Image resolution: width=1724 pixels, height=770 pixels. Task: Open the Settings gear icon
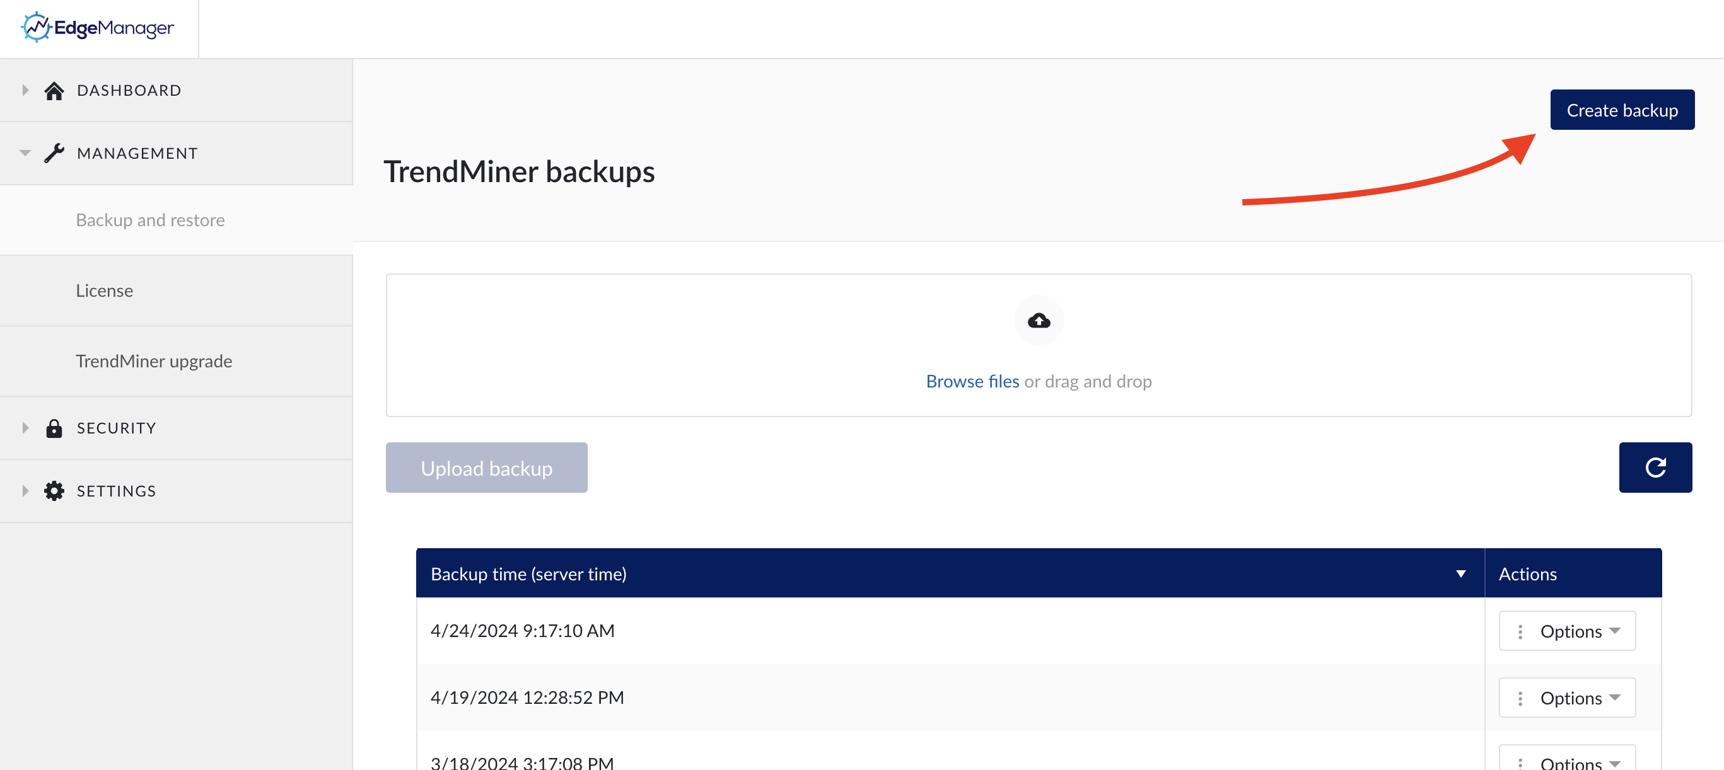(54, 490)
